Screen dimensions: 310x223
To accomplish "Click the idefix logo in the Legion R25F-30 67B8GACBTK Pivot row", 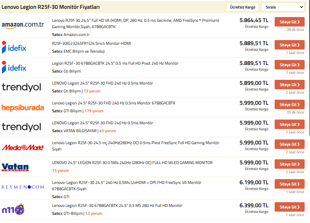I will 14,67.
